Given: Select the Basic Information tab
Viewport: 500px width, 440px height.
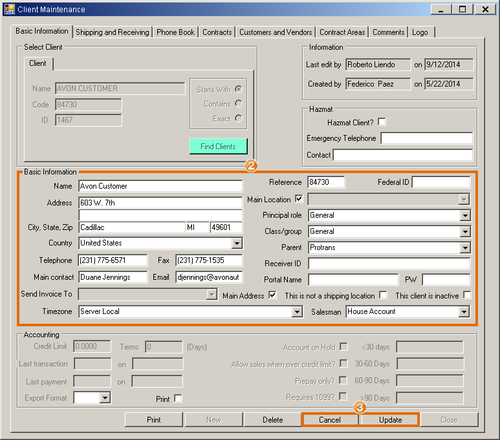Looking at the screenshot, I should click(42, 31).
